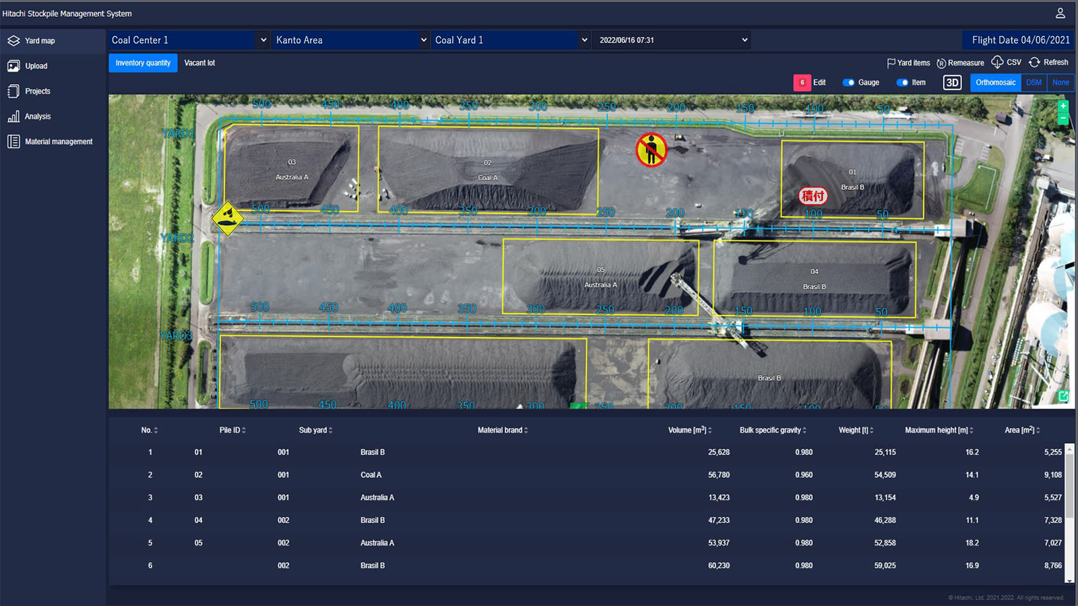This screenshot has height=606, width=1078.
Task: Click the Projects icon in the sidebar
Action: [13, 91]
